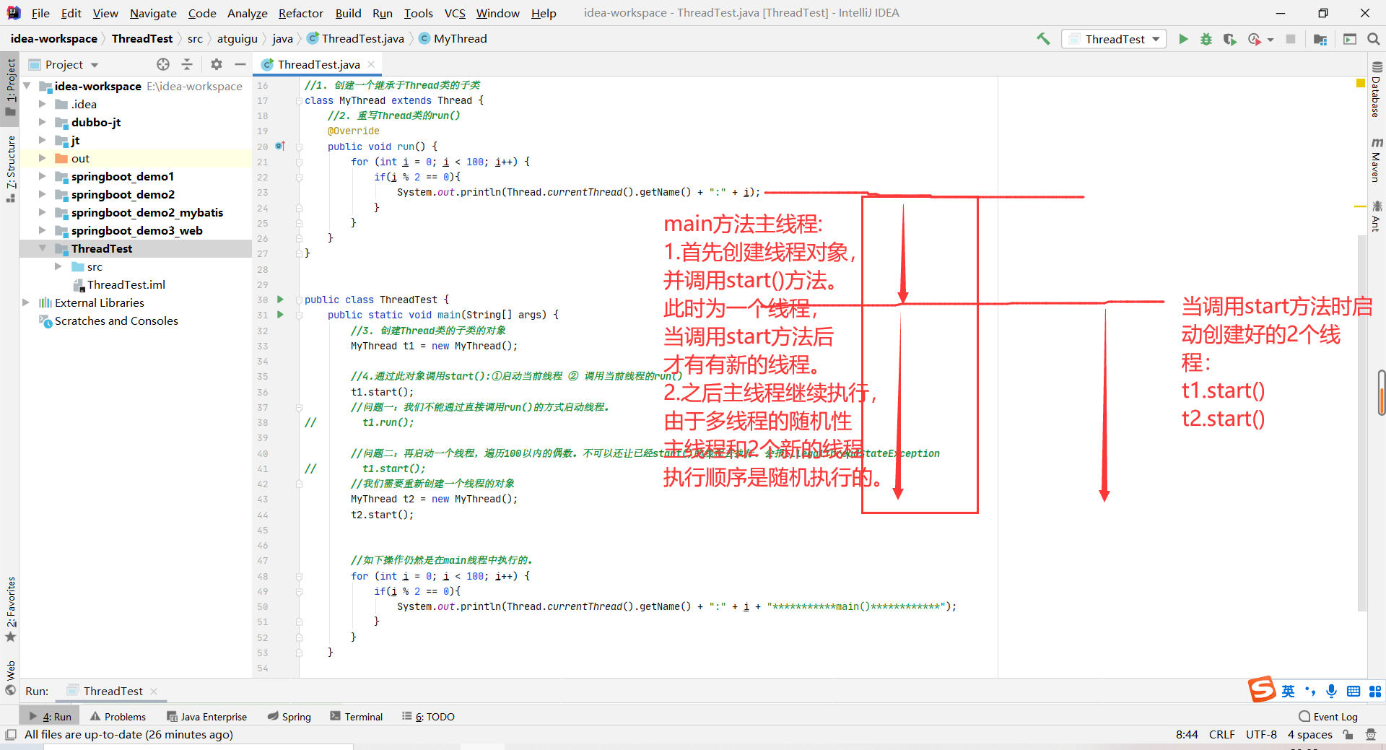Click the 8:44 caret position indicator
This screenshot has height=750, width=1386.
(1187, 734)
